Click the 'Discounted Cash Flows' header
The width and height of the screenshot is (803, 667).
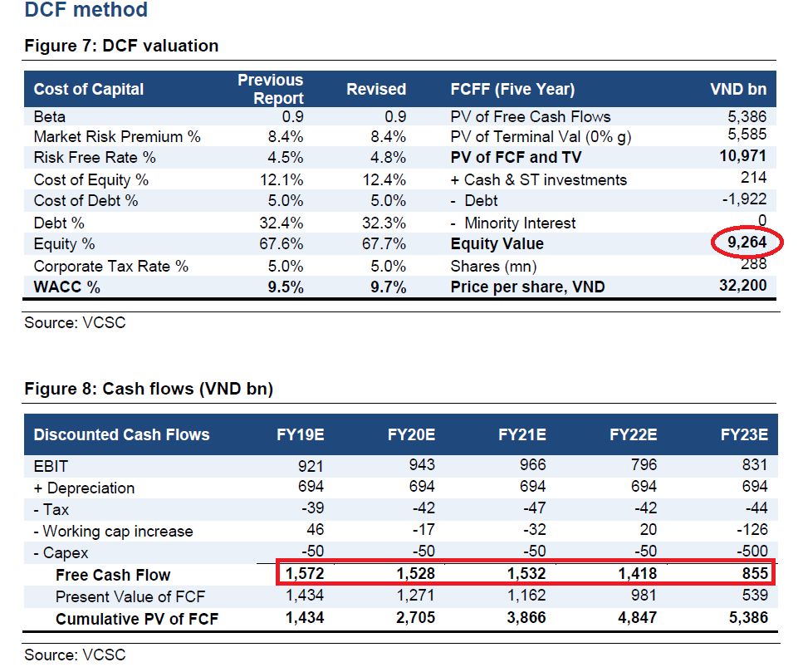point(121,434)
